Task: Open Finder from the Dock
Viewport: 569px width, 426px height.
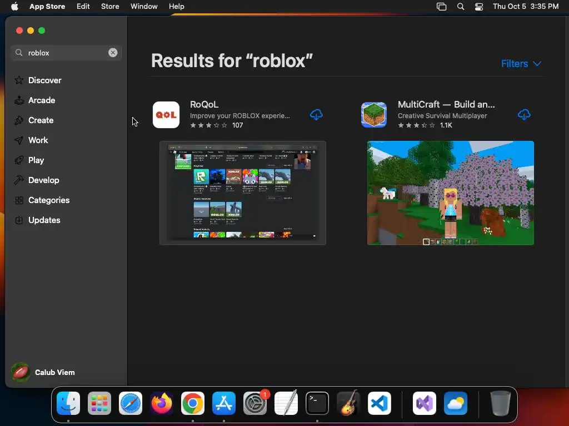Action: click(x=68, y=403)
